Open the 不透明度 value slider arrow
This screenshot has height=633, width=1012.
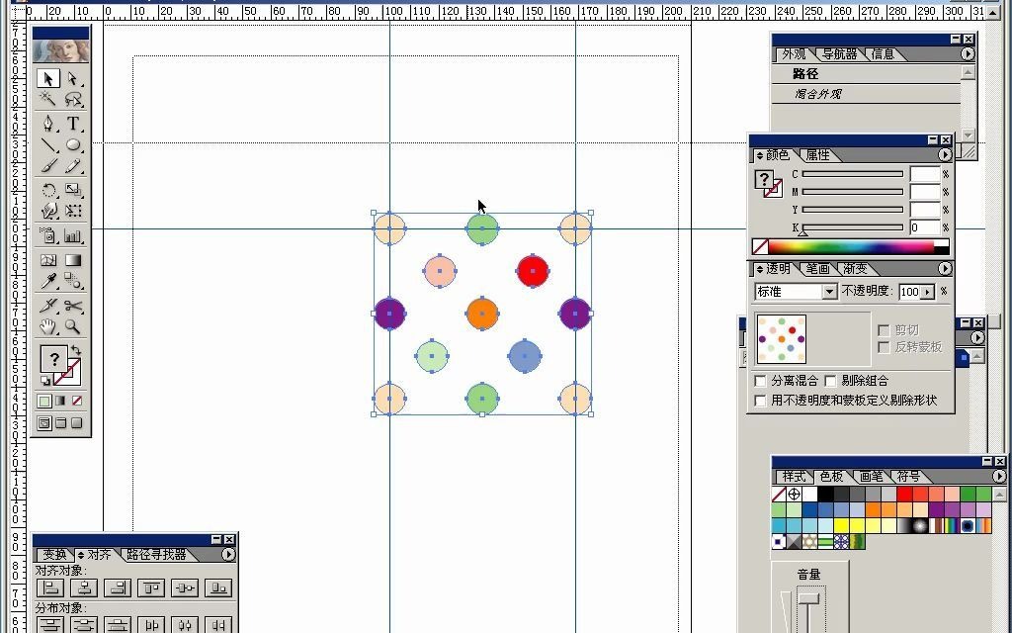930,291
